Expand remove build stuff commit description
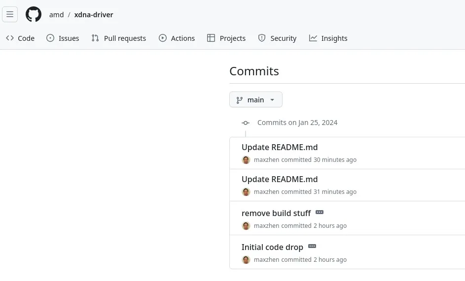 [320, 213]
